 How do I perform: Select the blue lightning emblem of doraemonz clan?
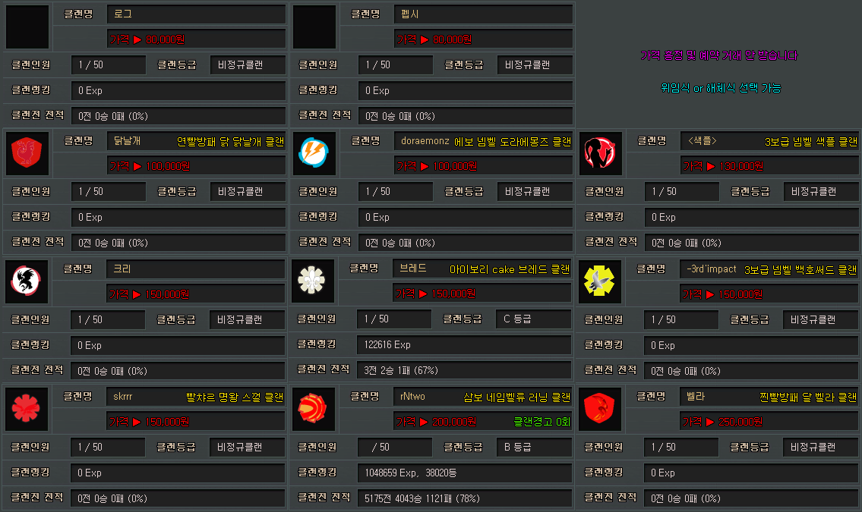[314, 152]
